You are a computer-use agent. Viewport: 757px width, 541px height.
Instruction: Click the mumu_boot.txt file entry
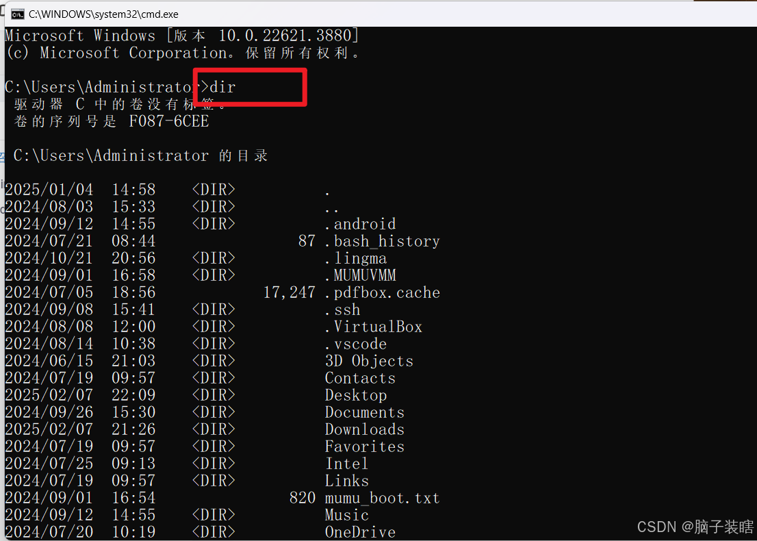(383, 498)
